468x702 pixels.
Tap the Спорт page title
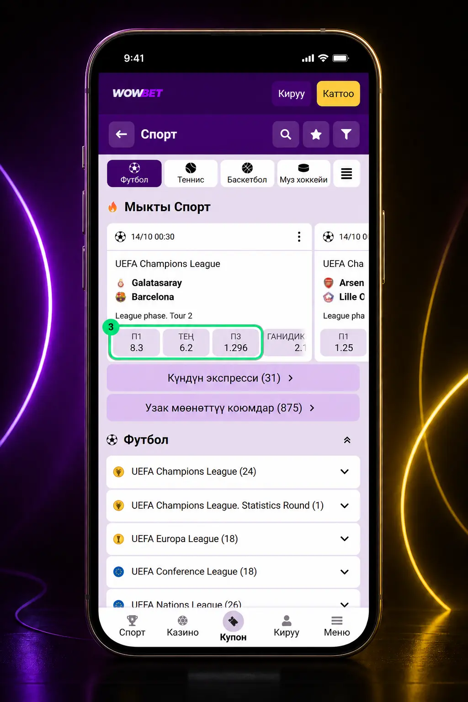click(x=159, y=134)
